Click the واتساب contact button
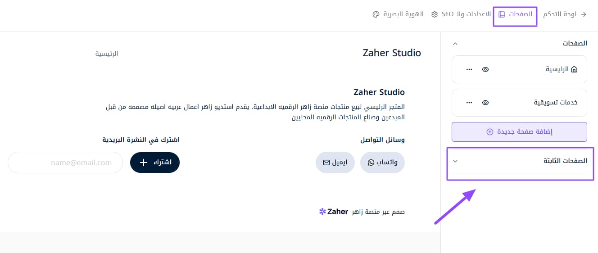This screenshot has width=598, height=253. [382, 163]
